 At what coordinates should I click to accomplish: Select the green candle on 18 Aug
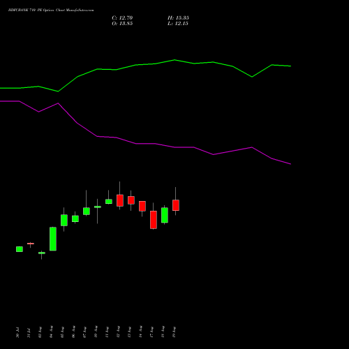(165, 215)
